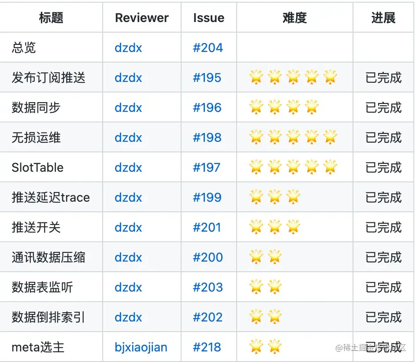Select 已完成 status in 数据同步 row
The height and width of the screenshot is (362, 416).
(383, 107)
